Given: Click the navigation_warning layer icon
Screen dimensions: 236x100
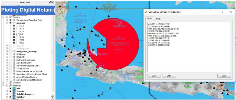Looking at the screenshot, I should click(x=14, y=51).
